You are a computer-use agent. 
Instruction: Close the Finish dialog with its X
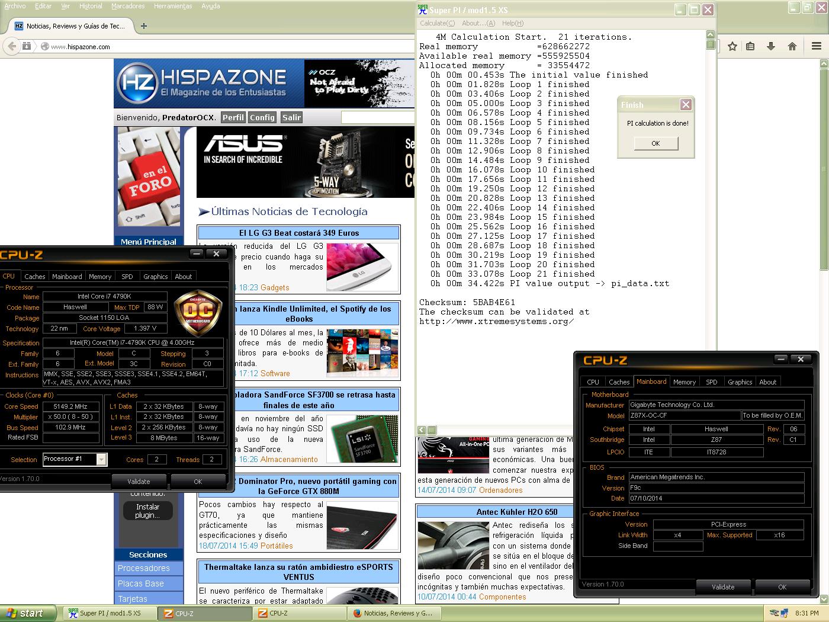coord(686,104)
